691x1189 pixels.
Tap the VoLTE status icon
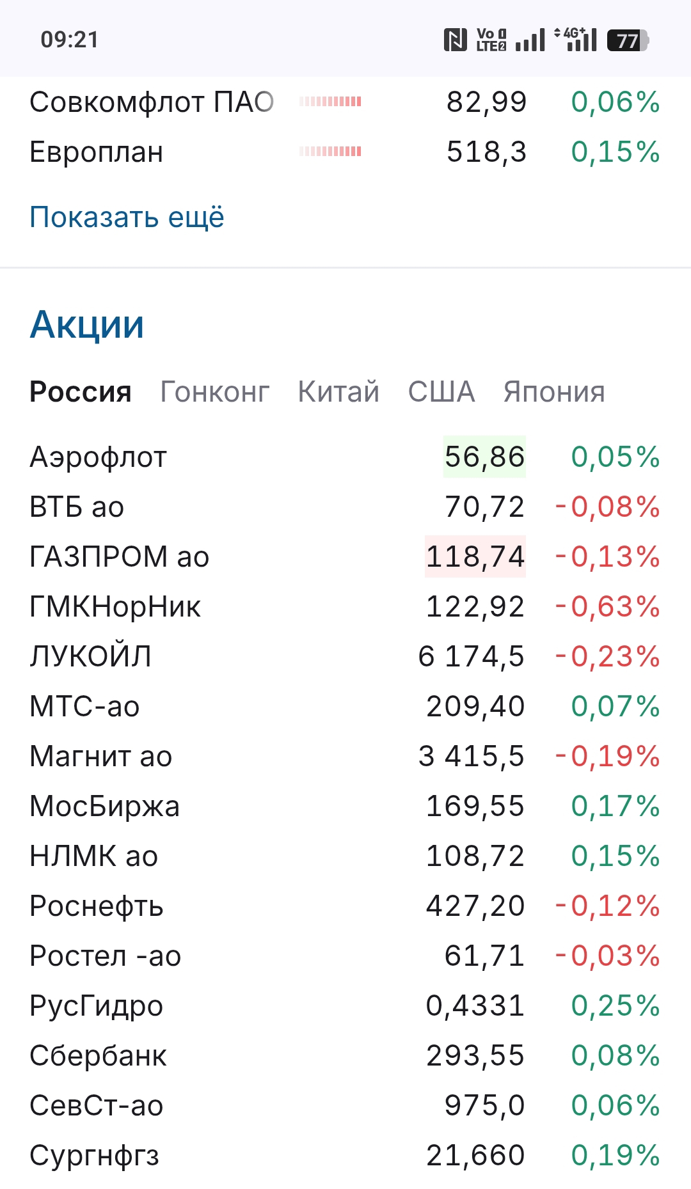point(491,40)
